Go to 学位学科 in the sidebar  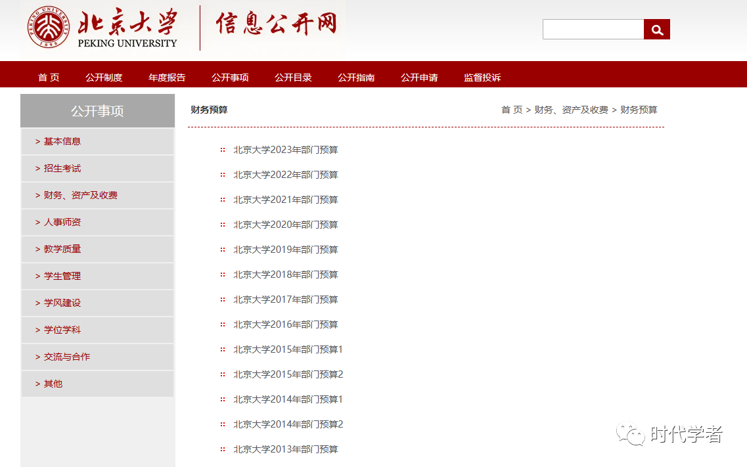97,330
